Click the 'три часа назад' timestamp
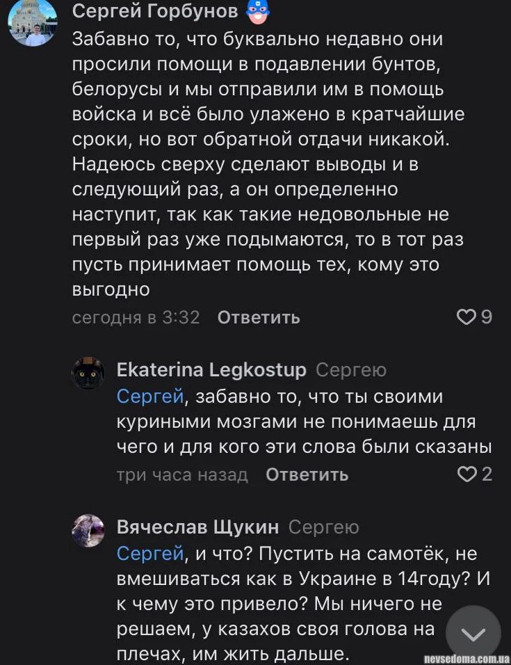 coord(182,475)
